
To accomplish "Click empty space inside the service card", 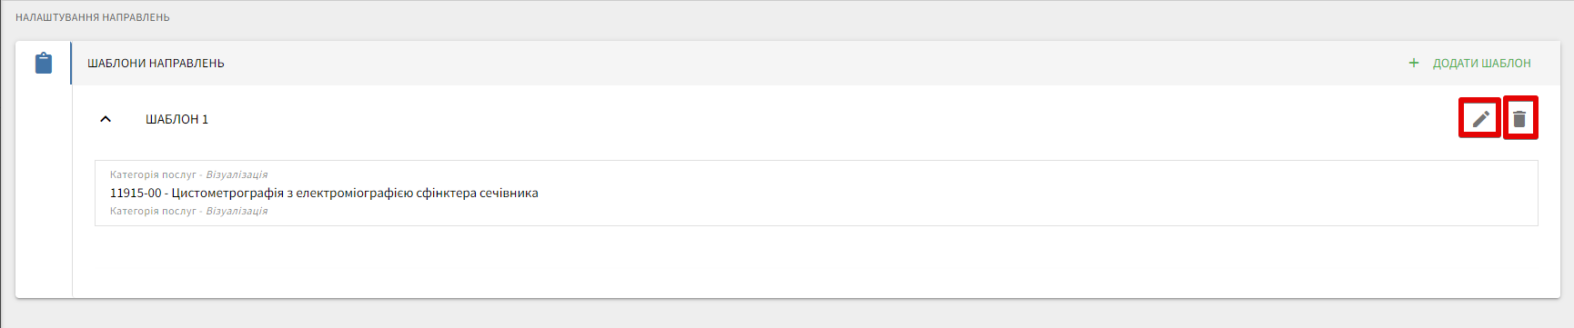I will (1001, 193).
